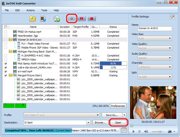This screenshot has height=137, width=180.
Task: Open the Help menu
Action: point(56,10)
